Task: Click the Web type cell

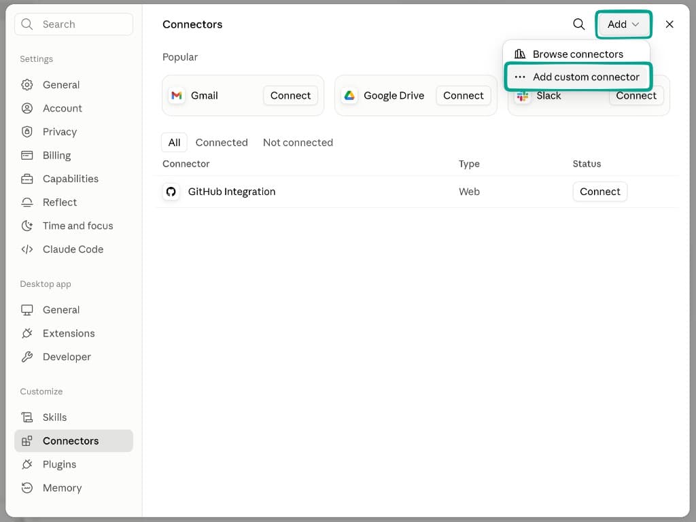Action: click(x=469, y=192)
